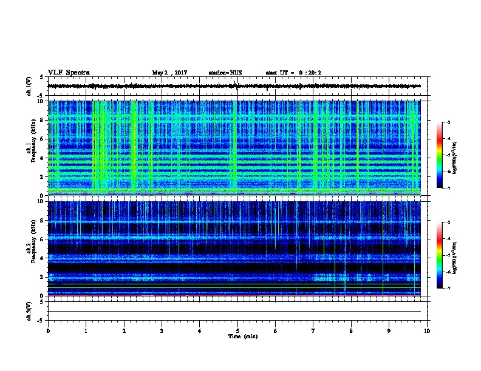Click the time axis tick label "4"

[200, 331]
